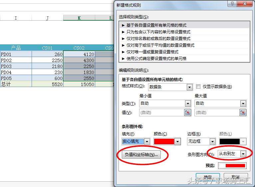255x187 pixels.
Task: Click cell with value 2180
Action: click(x=48, y=66)
